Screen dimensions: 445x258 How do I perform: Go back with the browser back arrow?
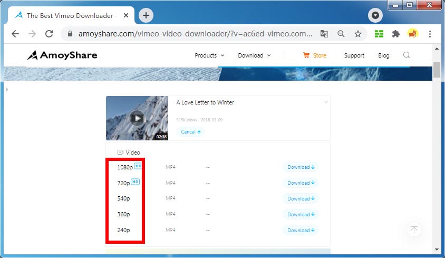15,34
